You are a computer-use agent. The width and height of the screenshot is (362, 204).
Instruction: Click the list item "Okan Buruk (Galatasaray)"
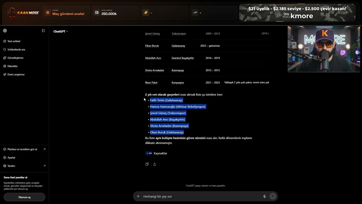tap(167, 132)
